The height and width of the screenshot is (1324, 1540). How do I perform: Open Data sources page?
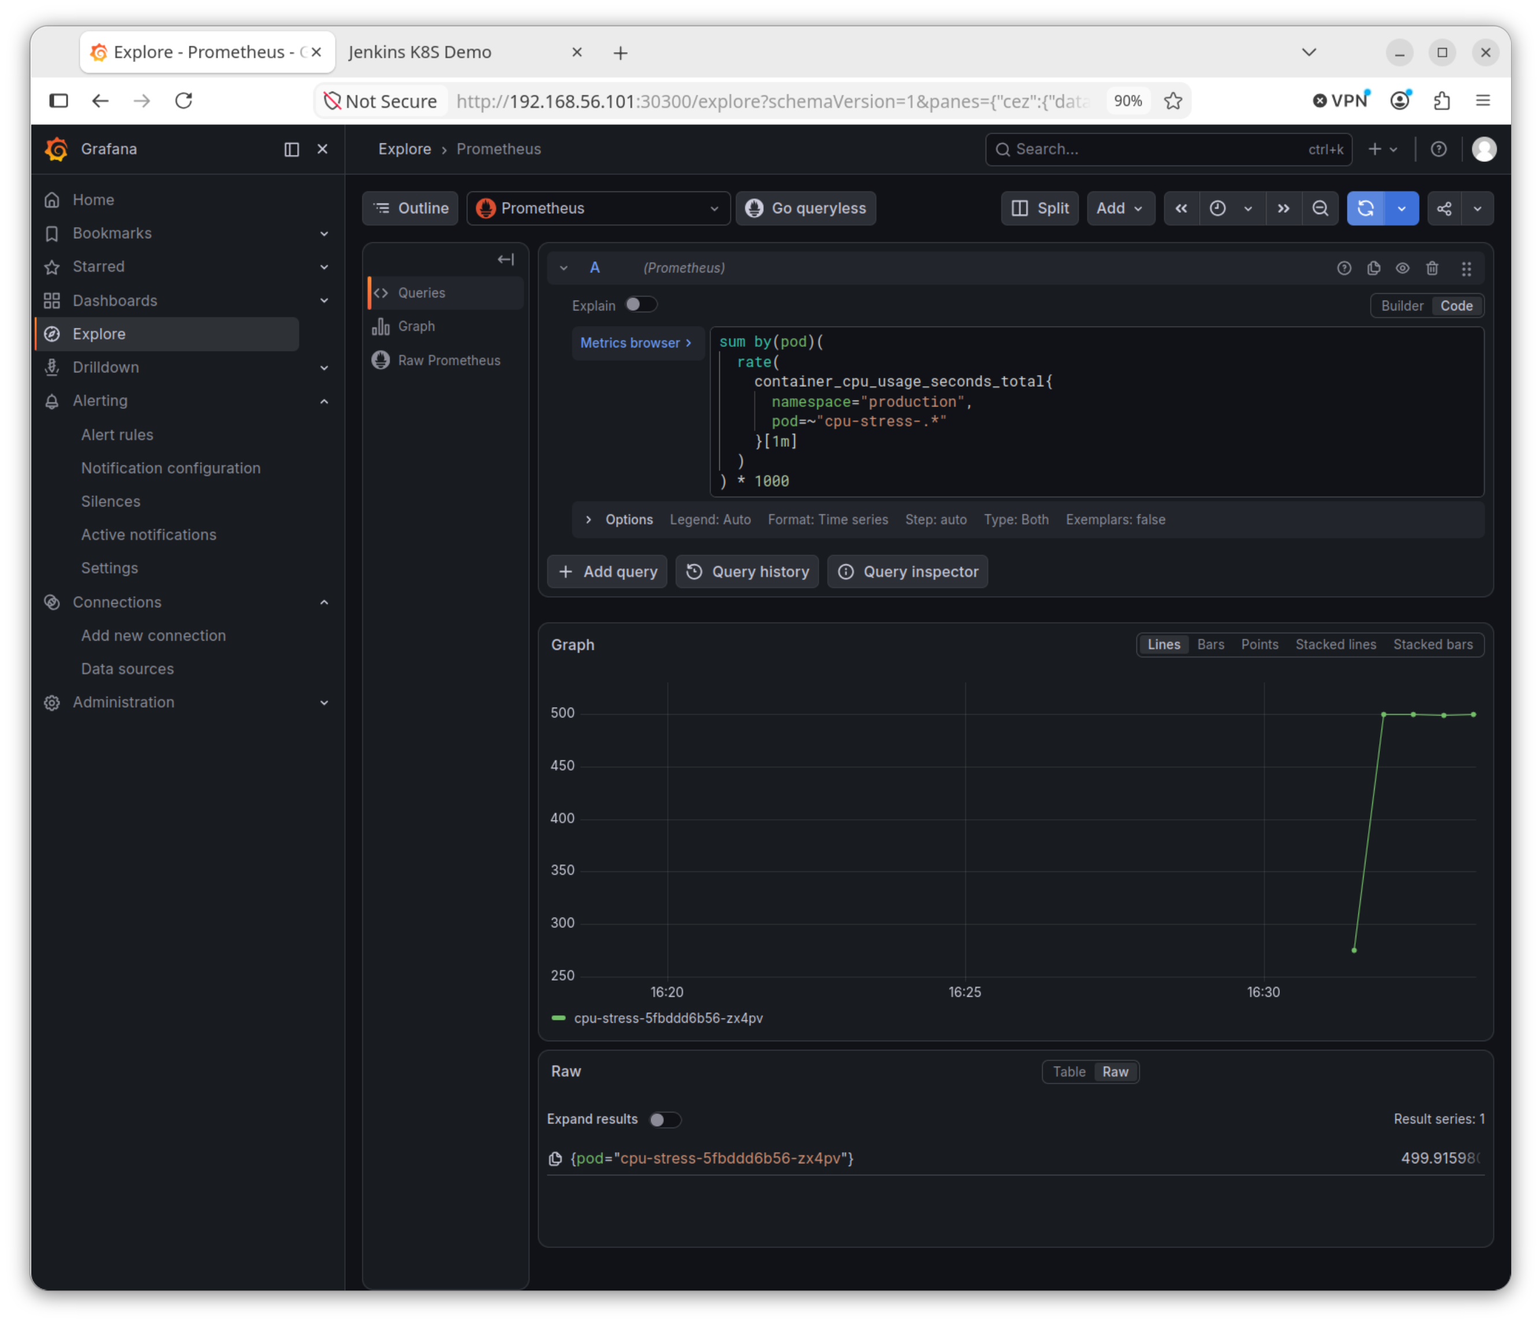(127, 669)
